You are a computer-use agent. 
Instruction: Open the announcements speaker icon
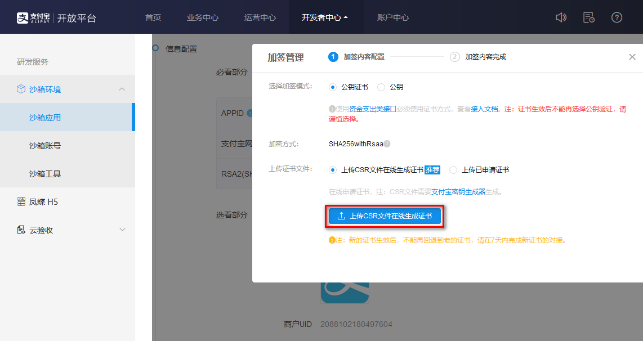coord(561,17)
